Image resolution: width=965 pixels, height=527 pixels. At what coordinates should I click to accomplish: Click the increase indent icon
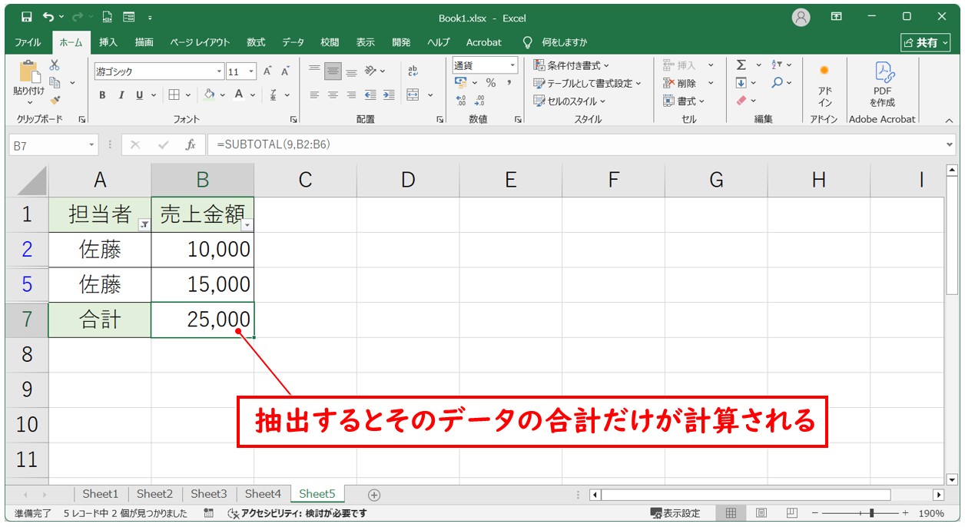(389, 95)
